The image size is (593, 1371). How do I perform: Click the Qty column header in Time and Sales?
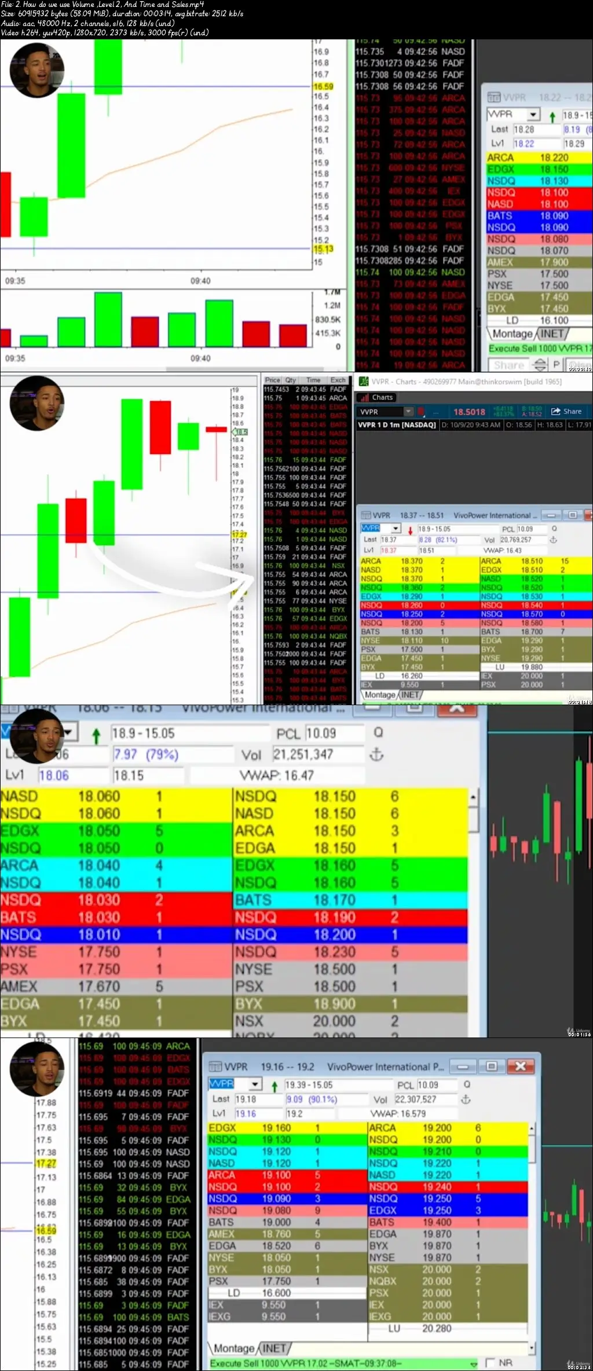click(x=290, y=380)
